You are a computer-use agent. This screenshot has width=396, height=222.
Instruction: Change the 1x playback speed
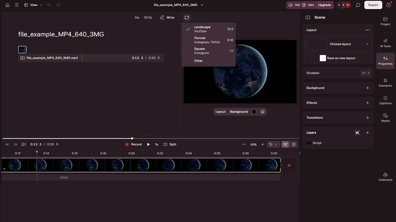pyautogui.click(x=157, y=145)
